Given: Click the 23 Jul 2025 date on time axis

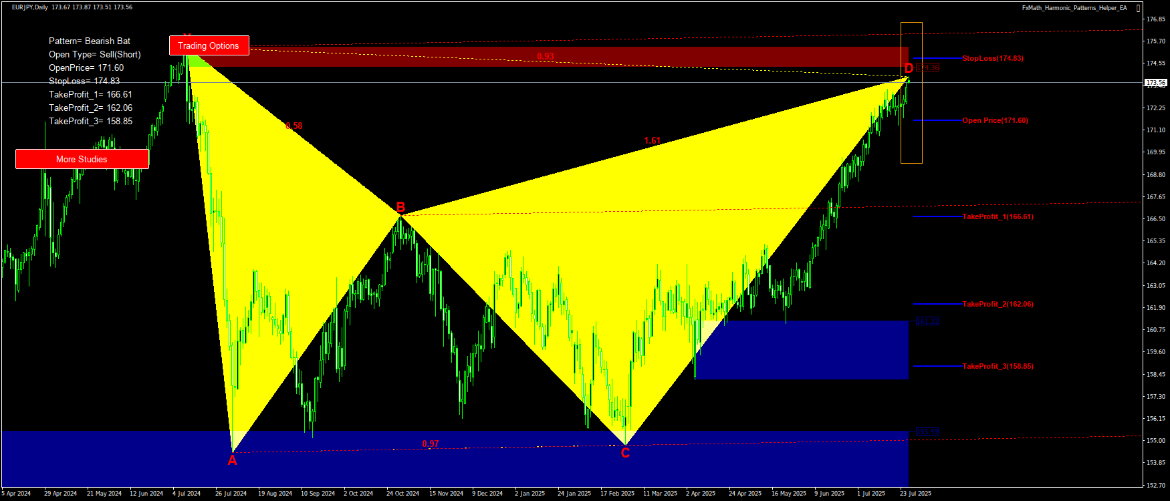Looking at the screenshot, I should [915, 494].
